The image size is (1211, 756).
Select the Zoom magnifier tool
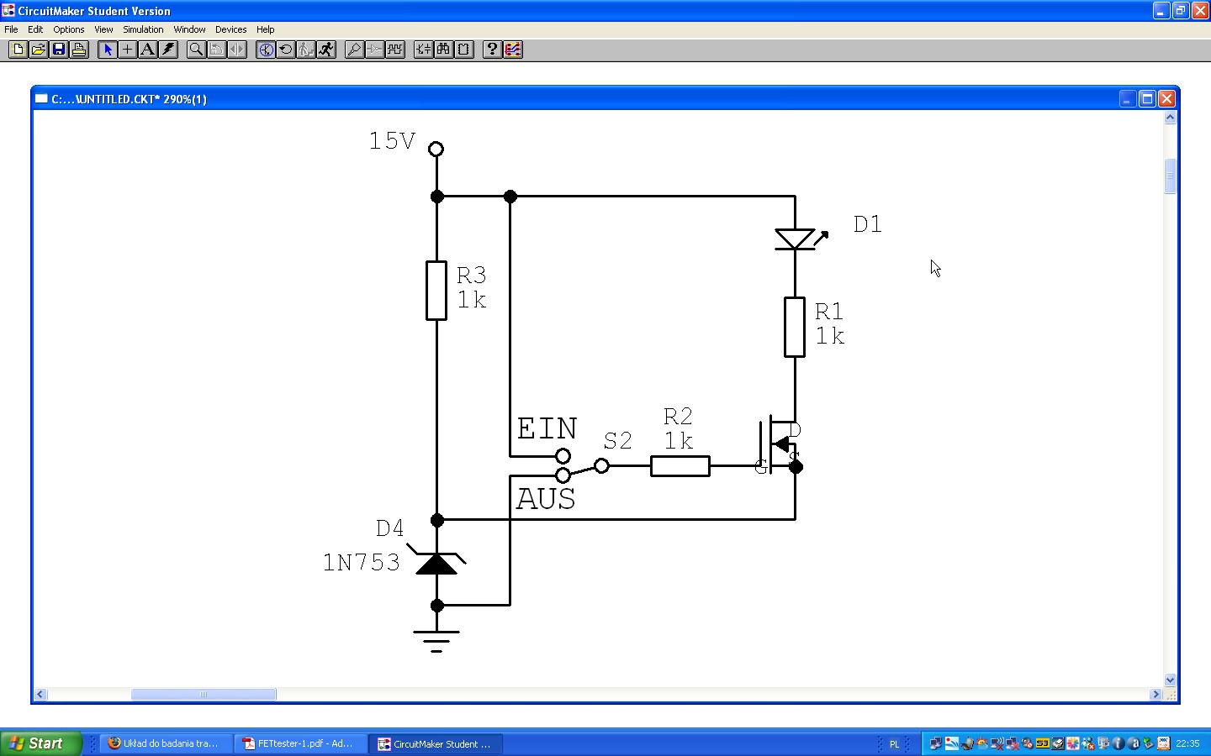point(196,50)
